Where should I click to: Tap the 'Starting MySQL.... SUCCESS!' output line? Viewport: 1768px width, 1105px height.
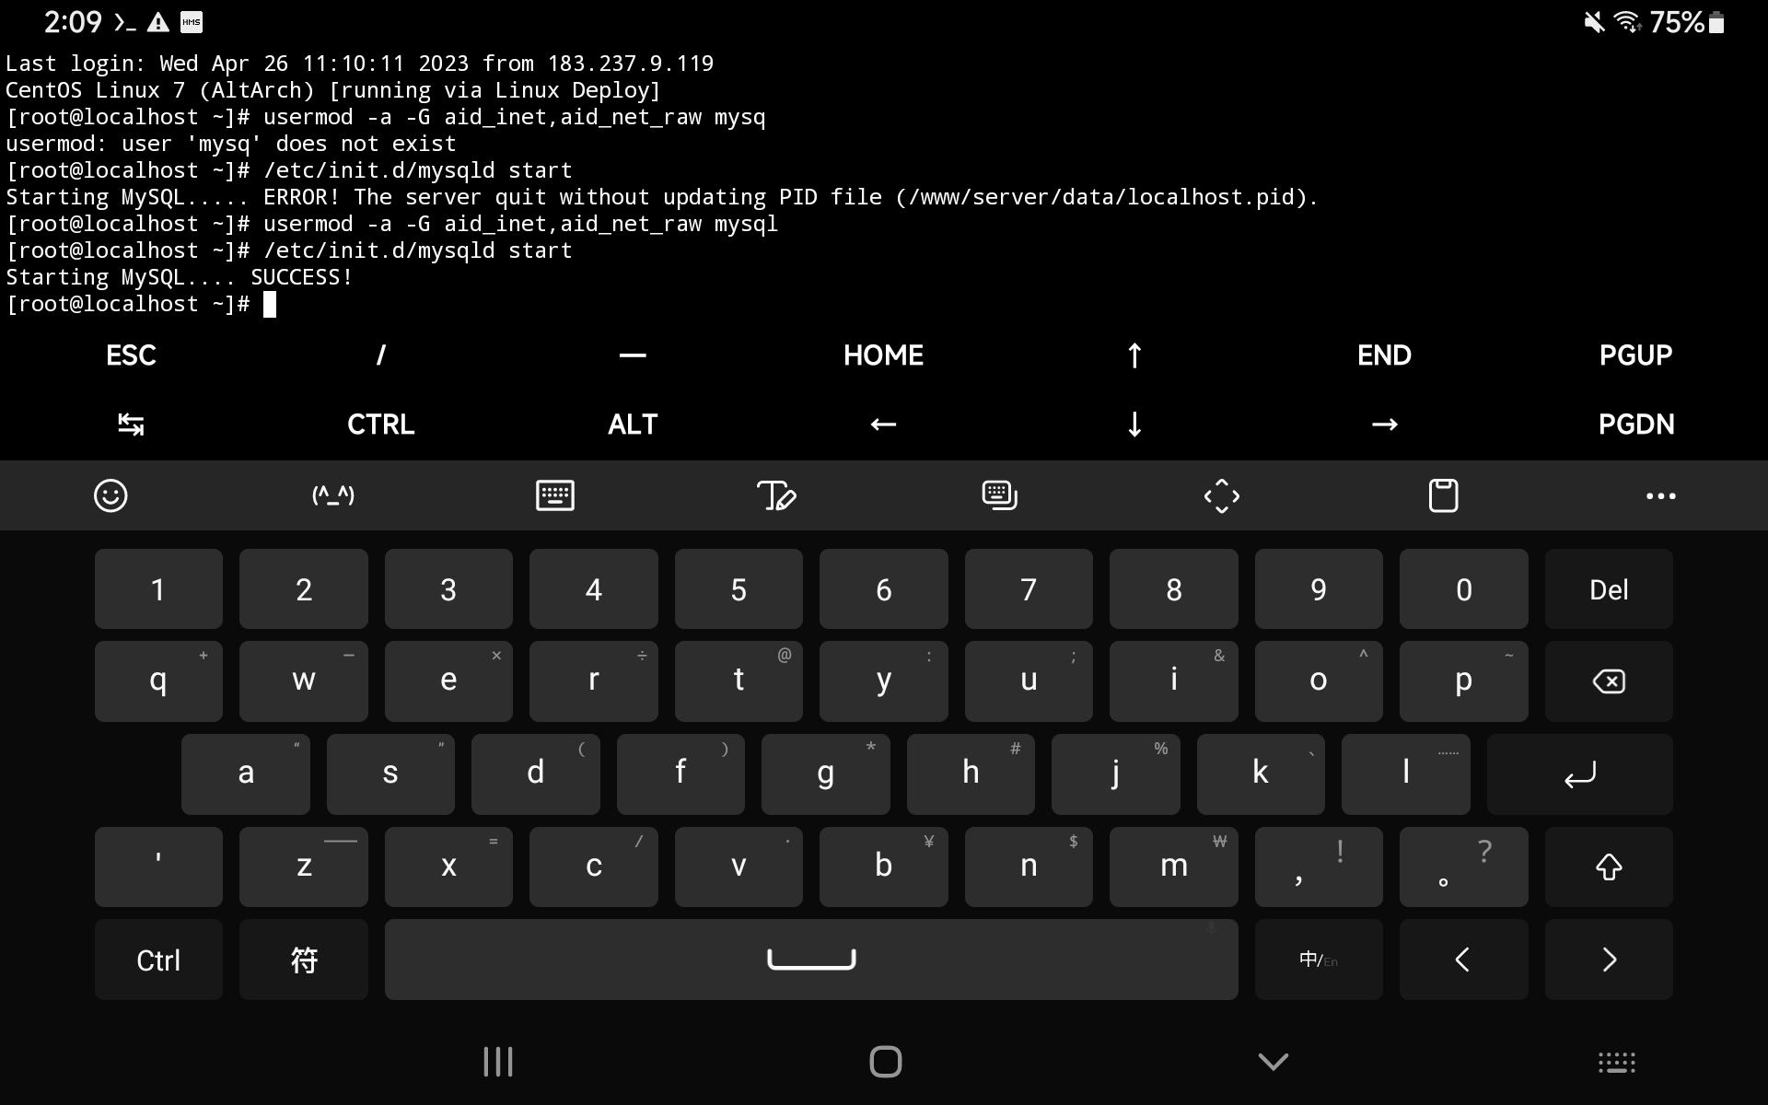(x=180, y=278)
